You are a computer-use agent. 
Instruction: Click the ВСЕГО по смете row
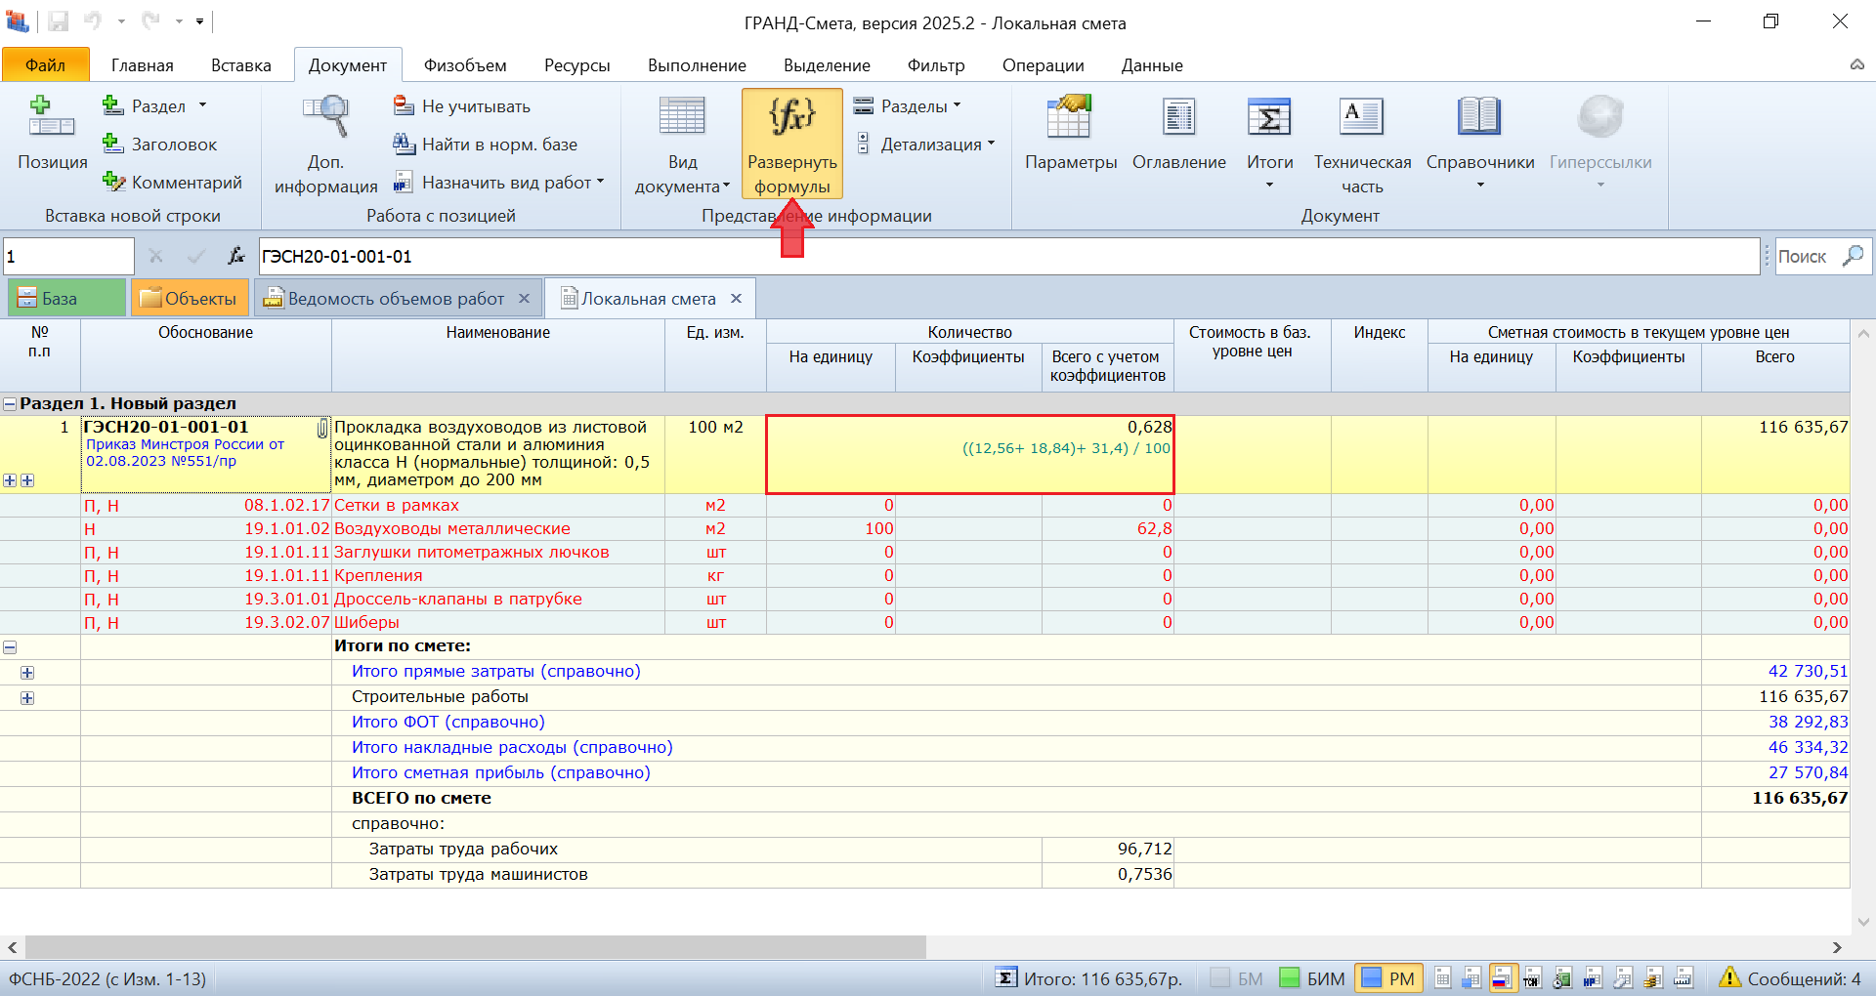click(x=924, y=799)
